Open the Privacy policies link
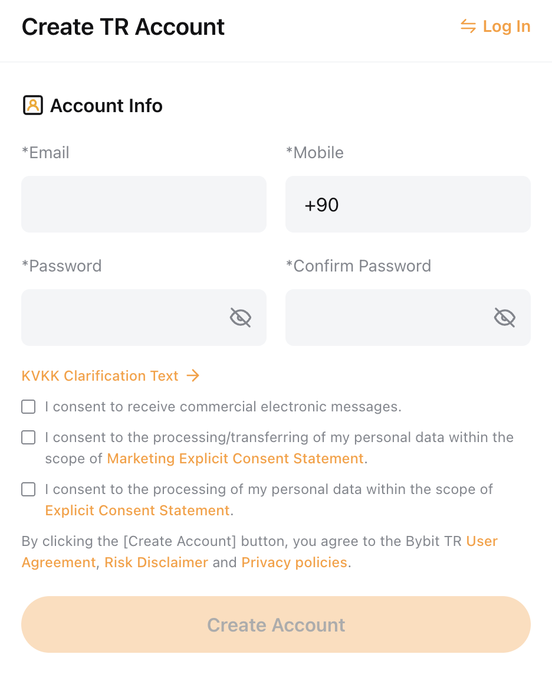Screen dimensions: 552x700 294,562
